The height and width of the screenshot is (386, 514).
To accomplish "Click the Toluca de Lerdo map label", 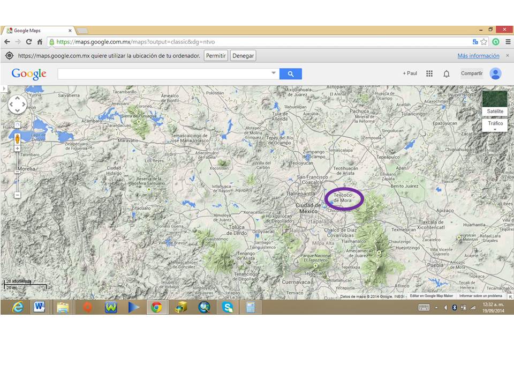I will point(237,230).
